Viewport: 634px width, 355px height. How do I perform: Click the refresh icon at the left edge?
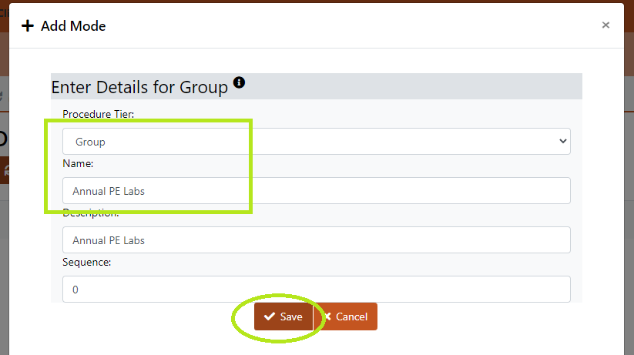(x=5, y=171)
